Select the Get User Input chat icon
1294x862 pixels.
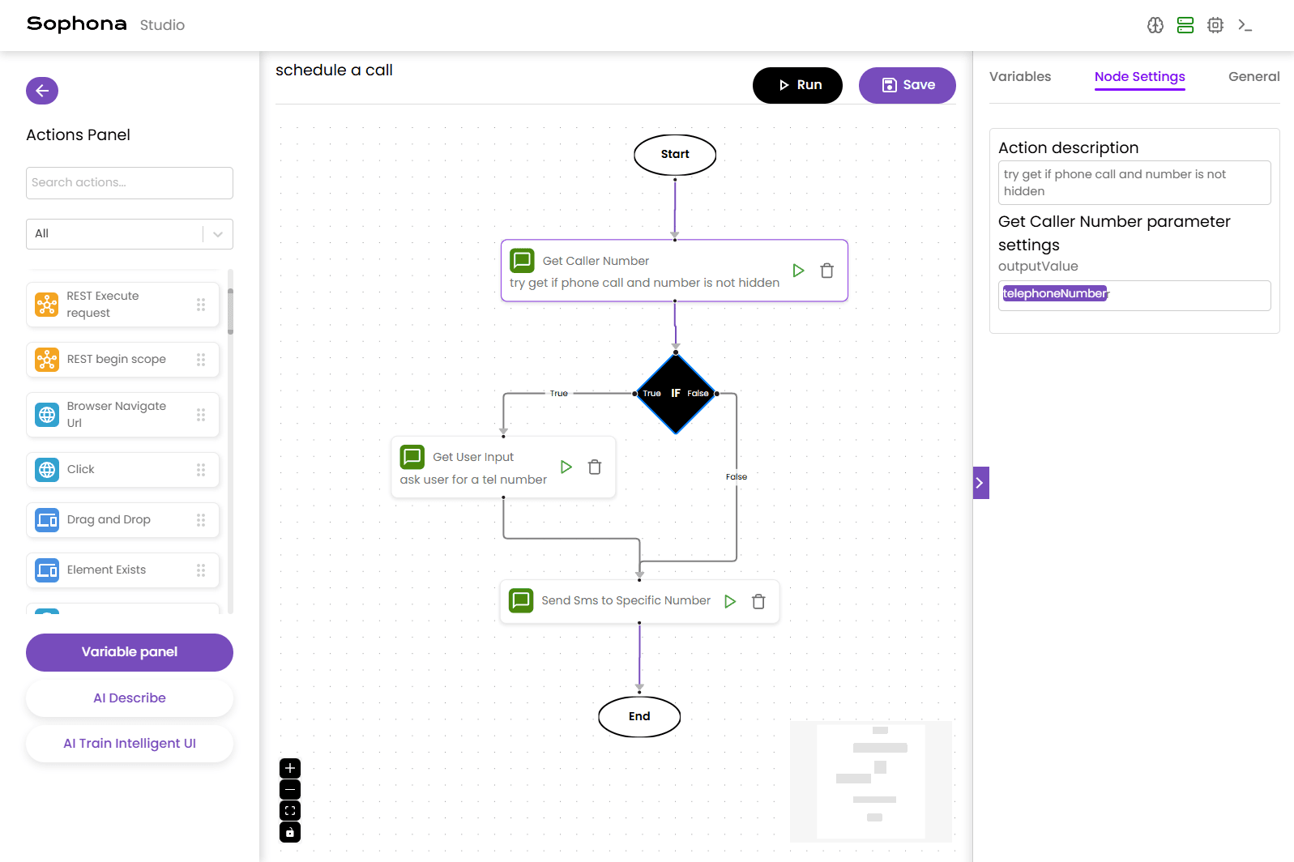(x=412, y=457)
